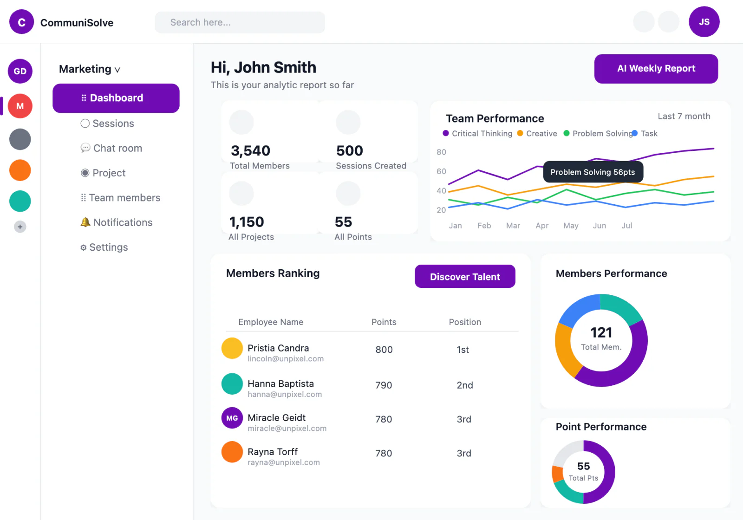The height and width of the screenshot is (520, 743).
Task: Sort by the Employee Name column header
Action: [271, 322]
